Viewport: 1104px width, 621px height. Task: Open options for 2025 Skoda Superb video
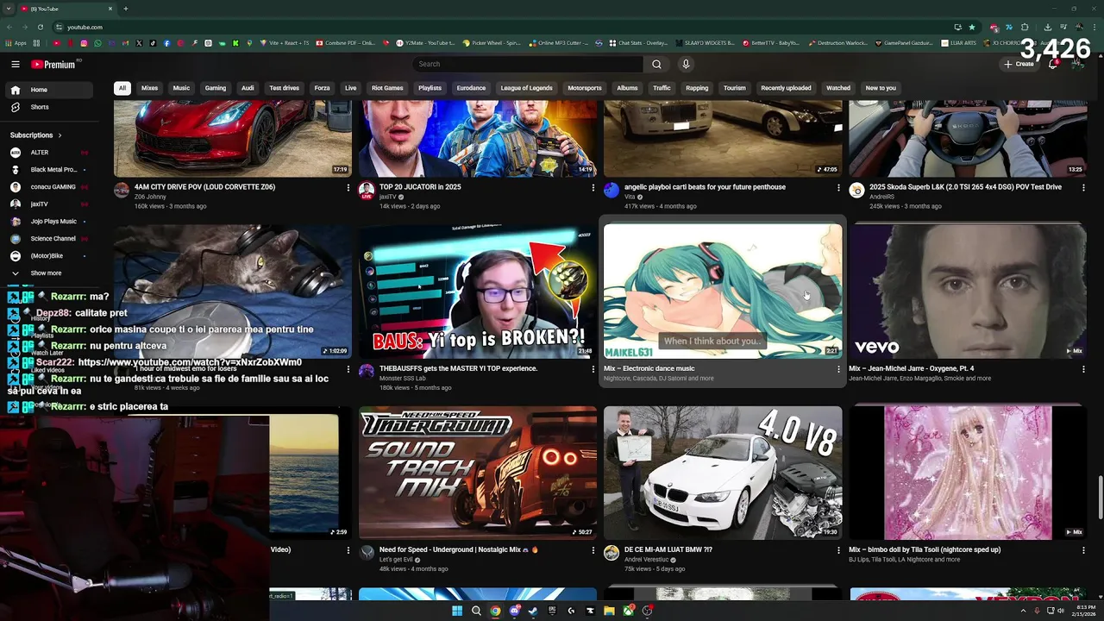coord(1083,187)
